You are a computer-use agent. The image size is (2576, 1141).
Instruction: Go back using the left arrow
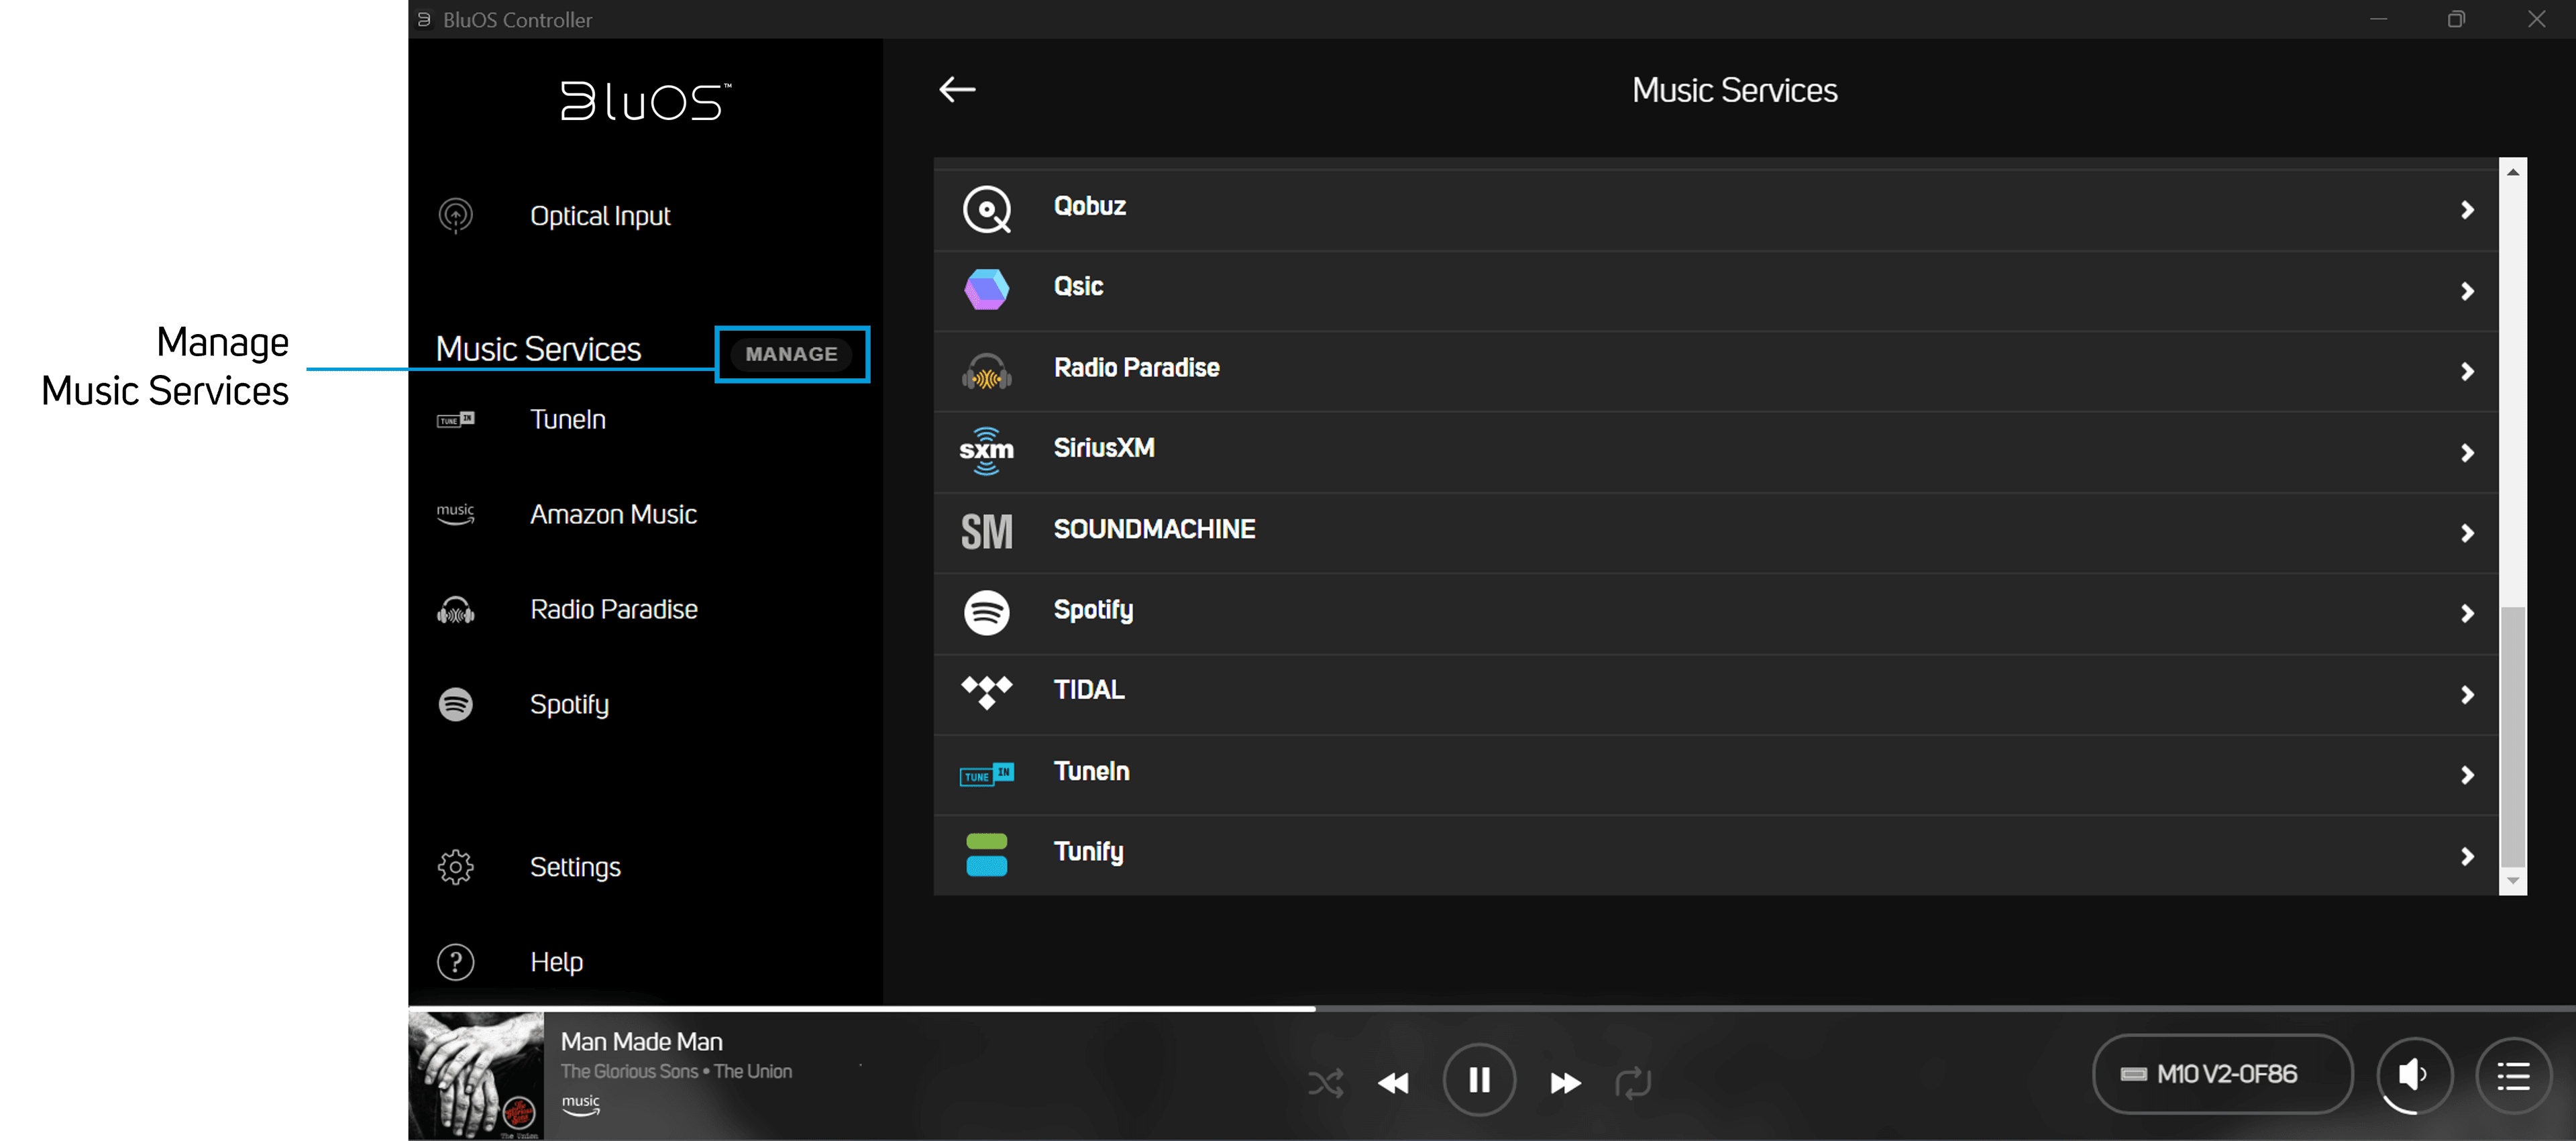pos(957,90)
